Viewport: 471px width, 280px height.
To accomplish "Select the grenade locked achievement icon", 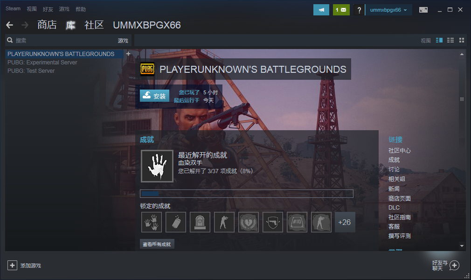I will [176, 222].
